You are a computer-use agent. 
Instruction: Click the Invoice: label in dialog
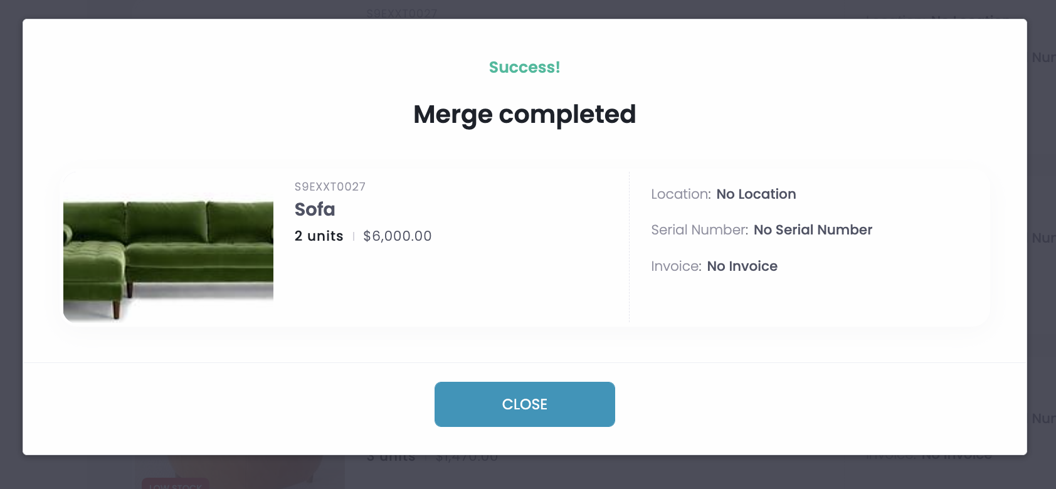676,266
